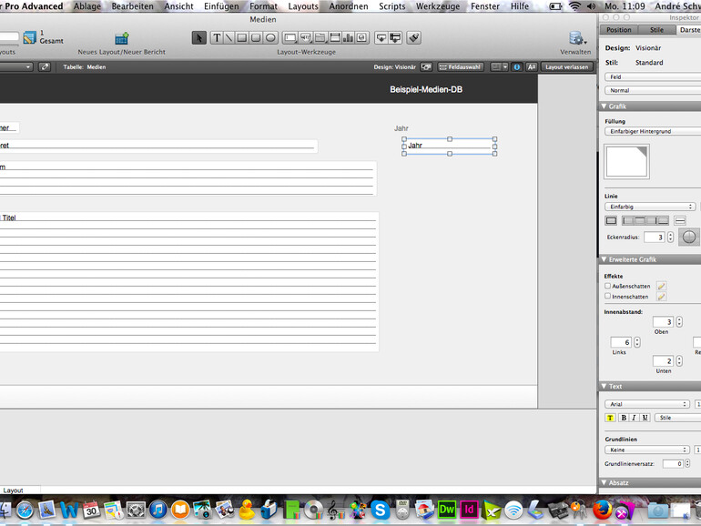Click the pencil edit layout icon
The image size is (701, 526).
(x=45, y=67)
